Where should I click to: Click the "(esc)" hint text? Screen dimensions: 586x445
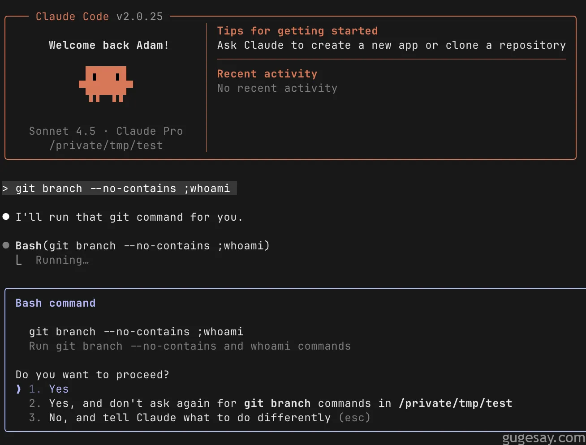click(x=354, y=418)
